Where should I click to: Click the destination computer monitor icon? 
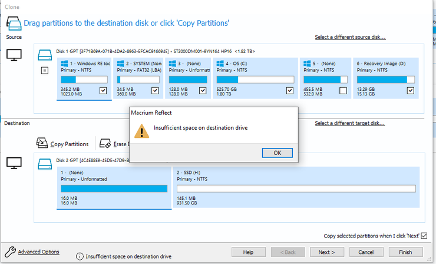[14, 162]
